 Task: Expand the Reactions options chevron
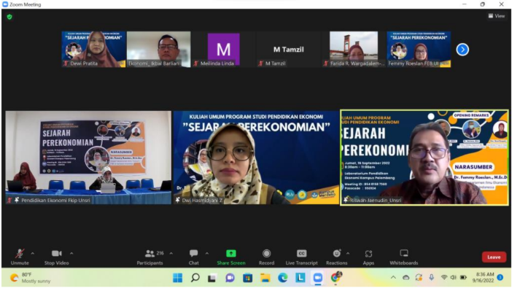point(348,254)
